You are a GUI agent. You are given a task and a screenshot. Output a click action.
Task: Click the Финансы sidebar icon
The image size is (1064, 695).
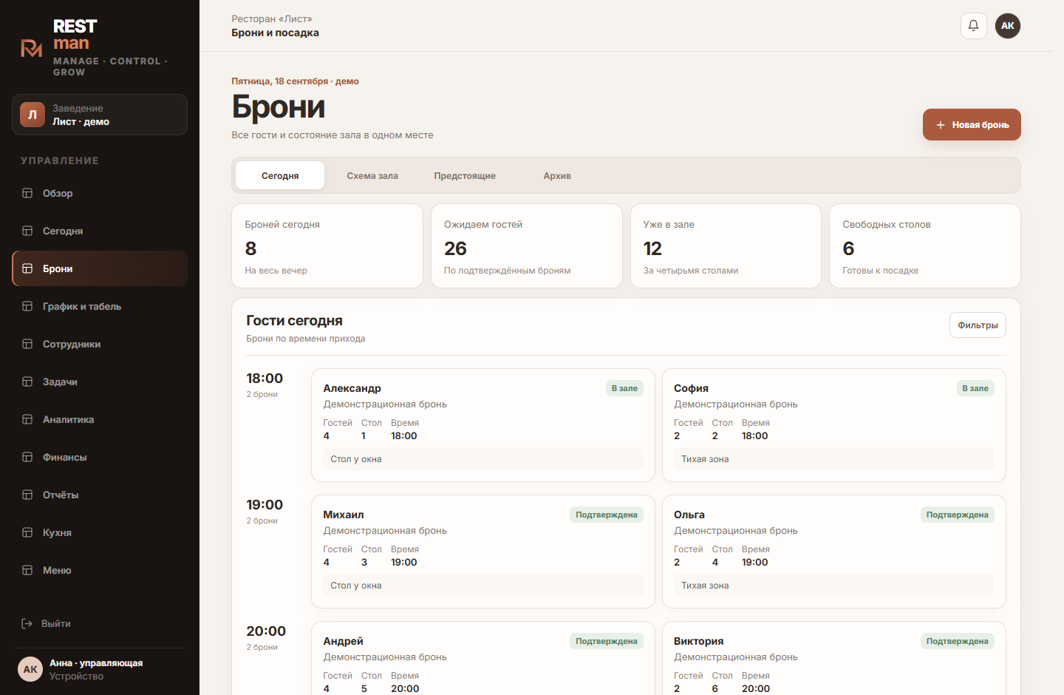pos(27,457)
